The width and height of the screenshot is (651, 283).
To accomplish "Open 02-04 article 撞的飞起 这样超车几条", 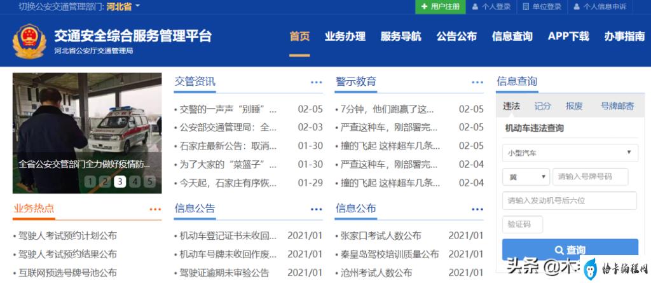I will point(390,183).
